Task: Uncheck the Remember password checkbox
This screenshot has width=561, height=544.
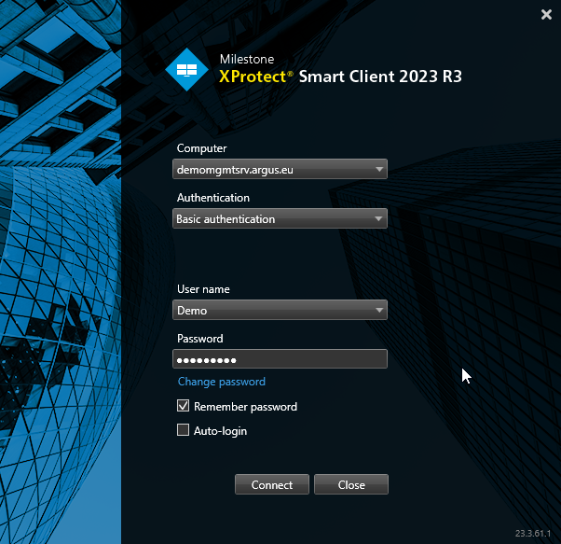Action: (x=183, y=407)
